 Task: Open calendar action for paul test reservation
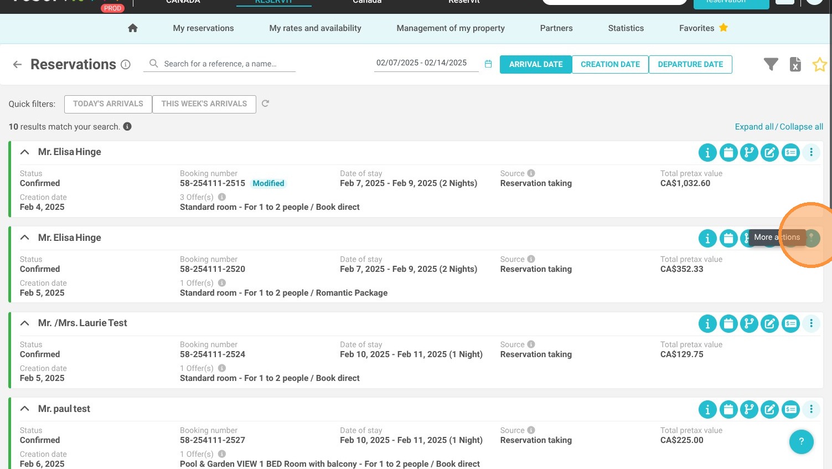pos(728,409)
